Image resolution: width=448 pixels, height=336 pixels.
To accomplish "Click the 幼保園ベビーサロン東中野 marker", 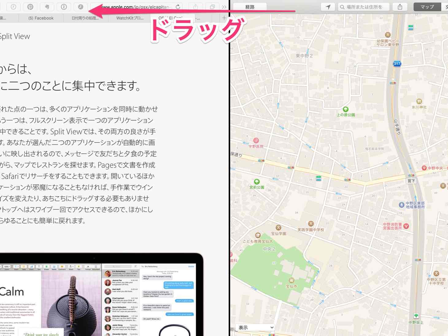I will click(x=388, y=35).
